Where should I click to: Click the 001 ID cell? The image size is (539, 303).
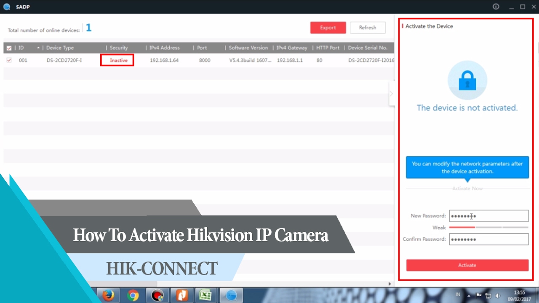23,61
